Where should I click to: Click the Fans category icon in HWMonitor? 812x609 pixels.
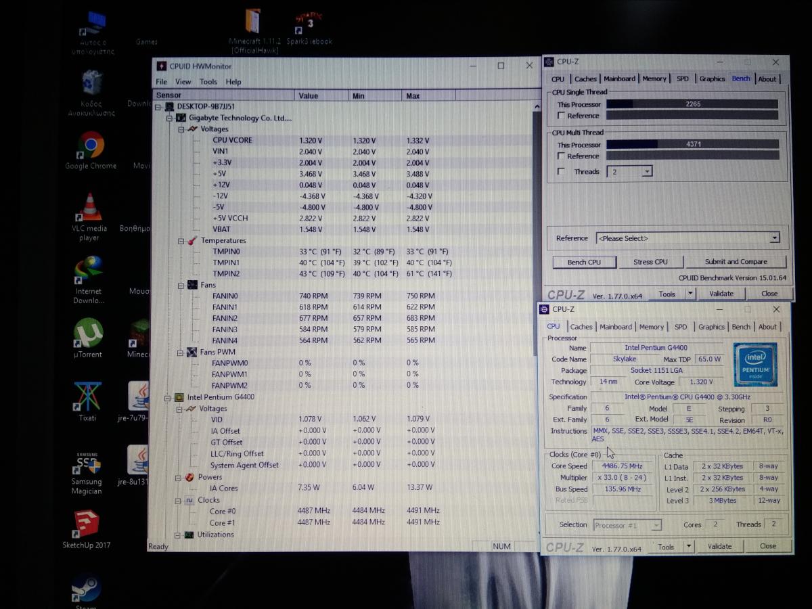192,285
